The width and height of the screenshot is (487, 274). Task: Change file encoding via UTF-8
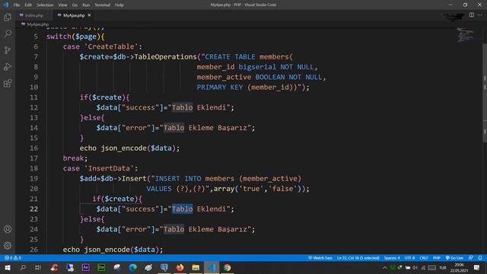[409, 258]
